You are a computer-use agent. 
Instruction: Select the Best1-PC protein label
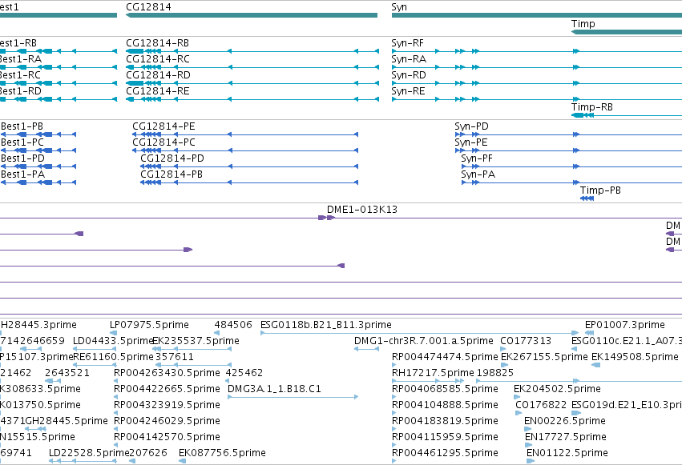point(22,142)
